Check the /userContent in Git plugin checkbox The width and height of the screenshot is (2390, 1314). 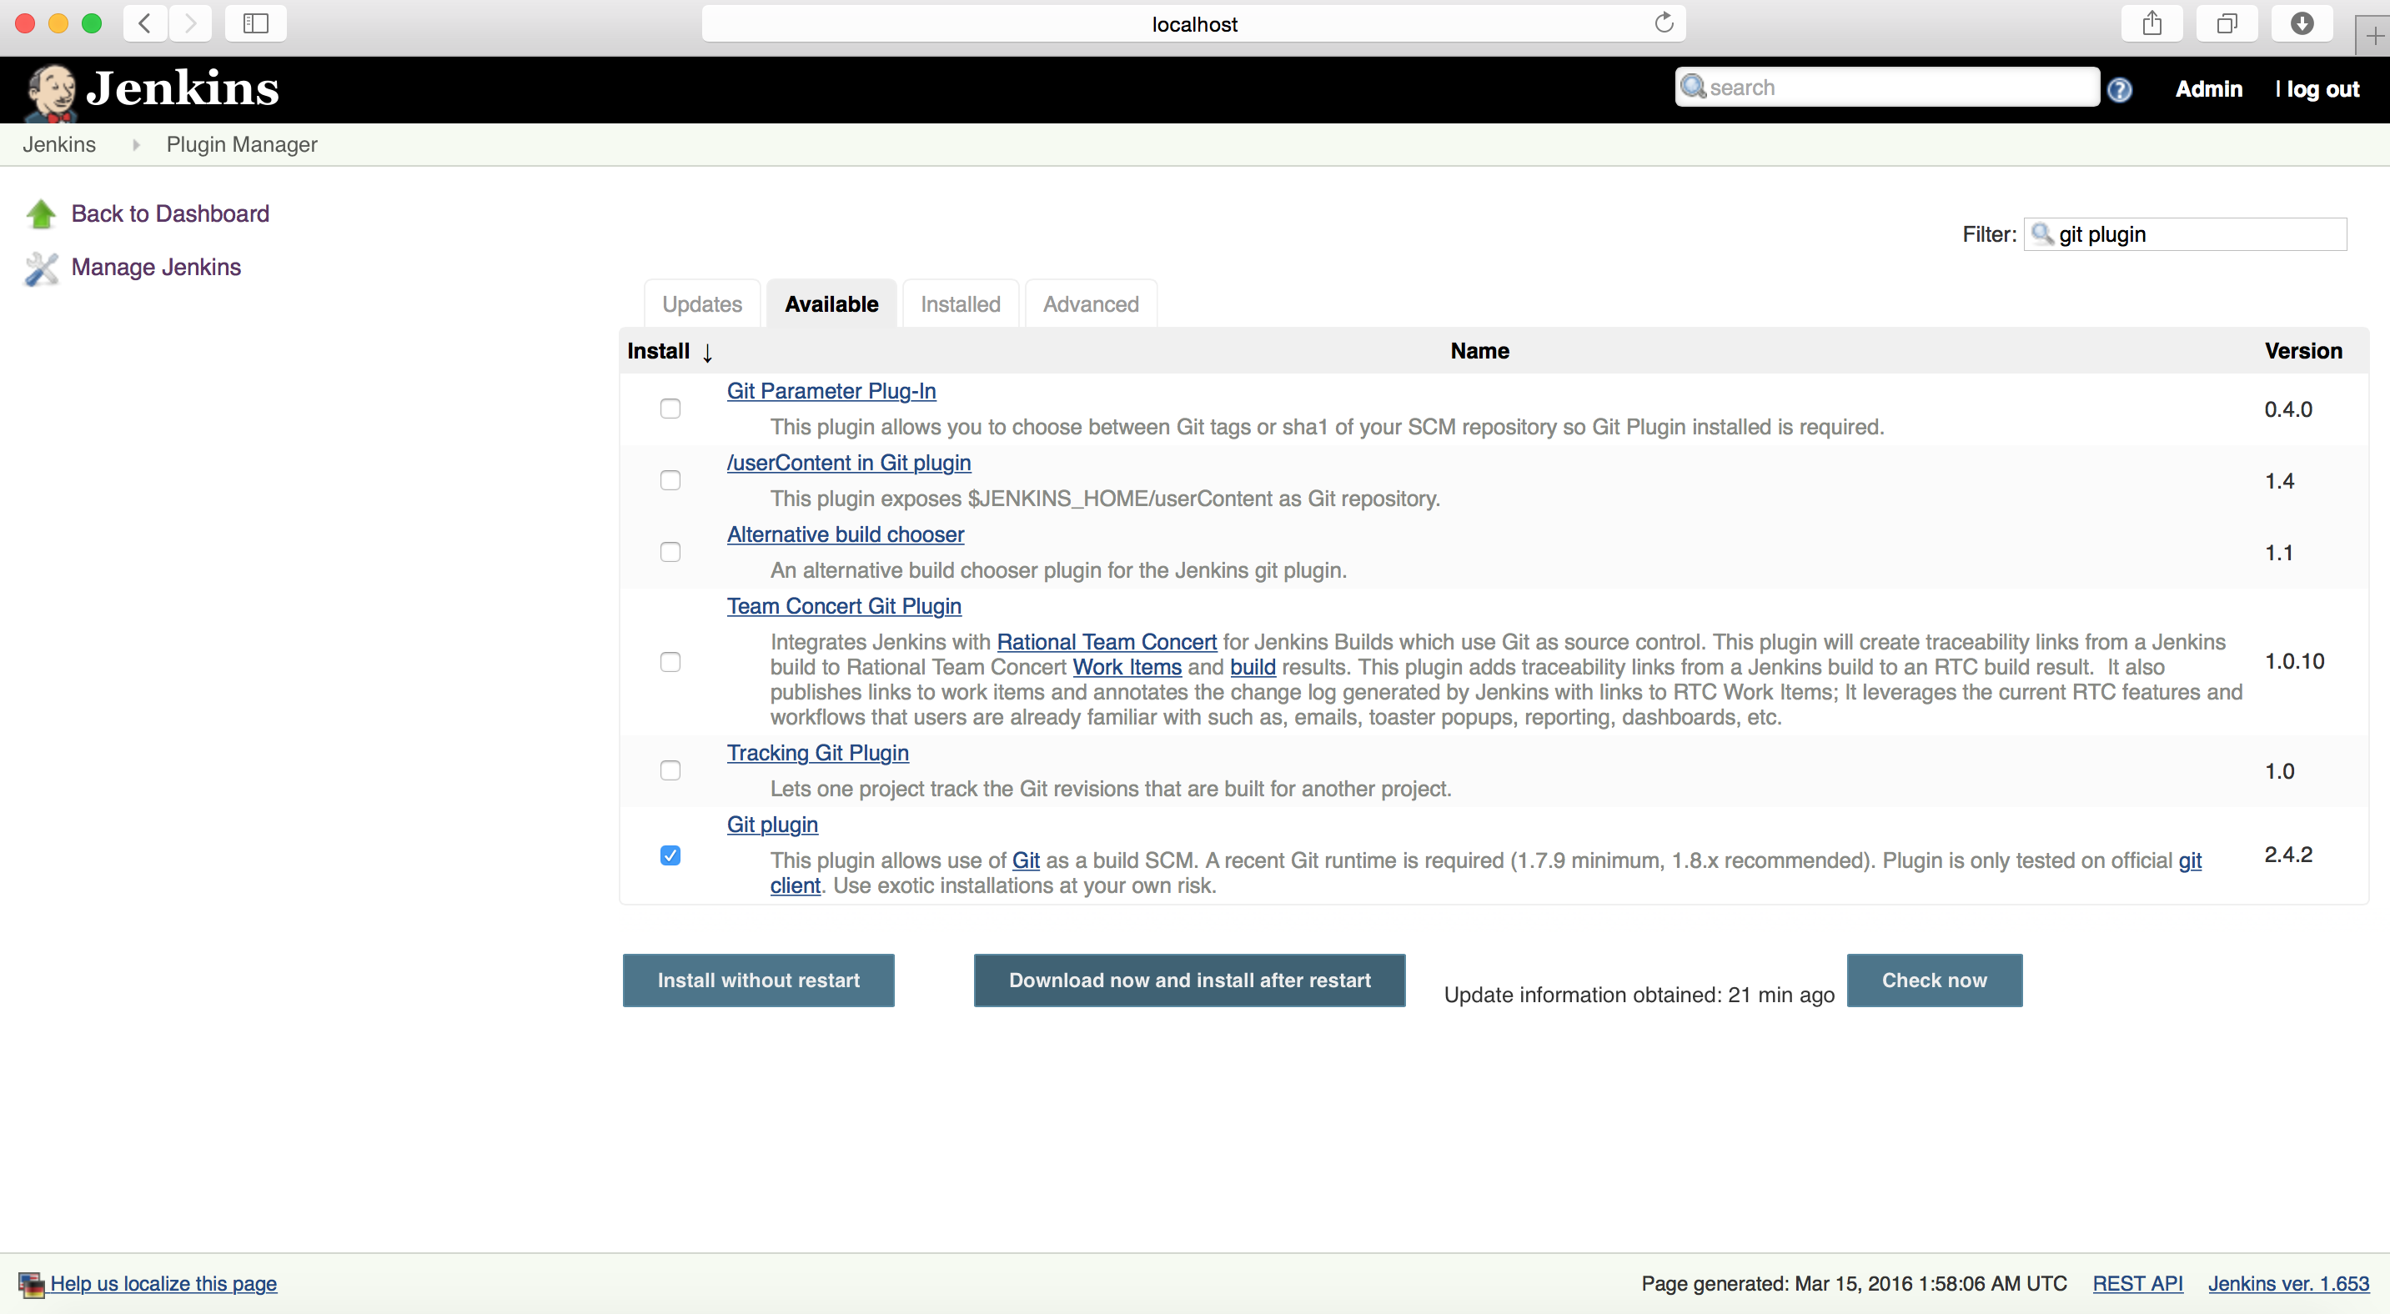[x=670, y=480]
